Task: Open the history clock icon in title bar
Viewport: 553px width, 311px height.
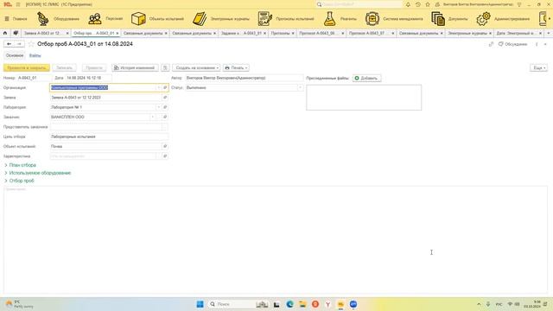Action: click(418, 4)
